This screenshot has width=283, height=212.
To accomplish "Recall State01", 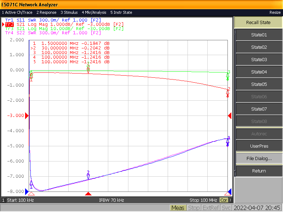I will pos(259,35).
